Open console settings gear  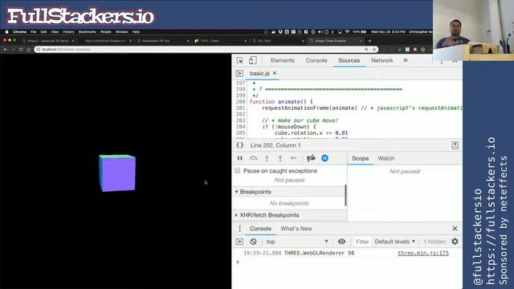[x=455, y=242]
